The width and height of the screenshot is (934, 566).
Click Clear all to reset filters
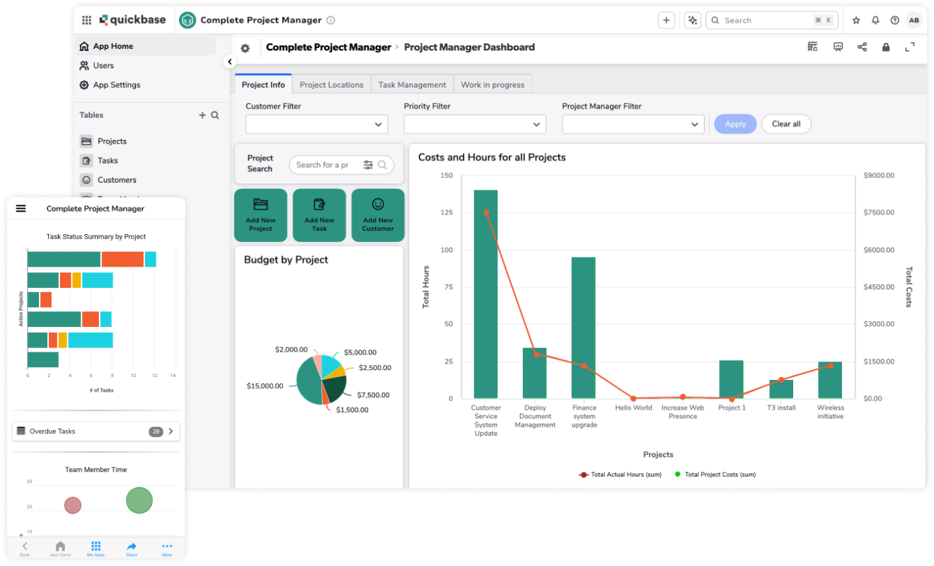click(786, 124)
